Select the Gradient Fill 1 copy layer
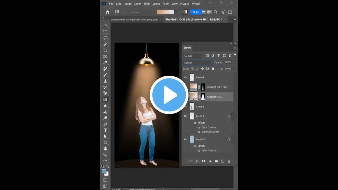This screenshot has height=190, width=338. click(x=217, y=87)
